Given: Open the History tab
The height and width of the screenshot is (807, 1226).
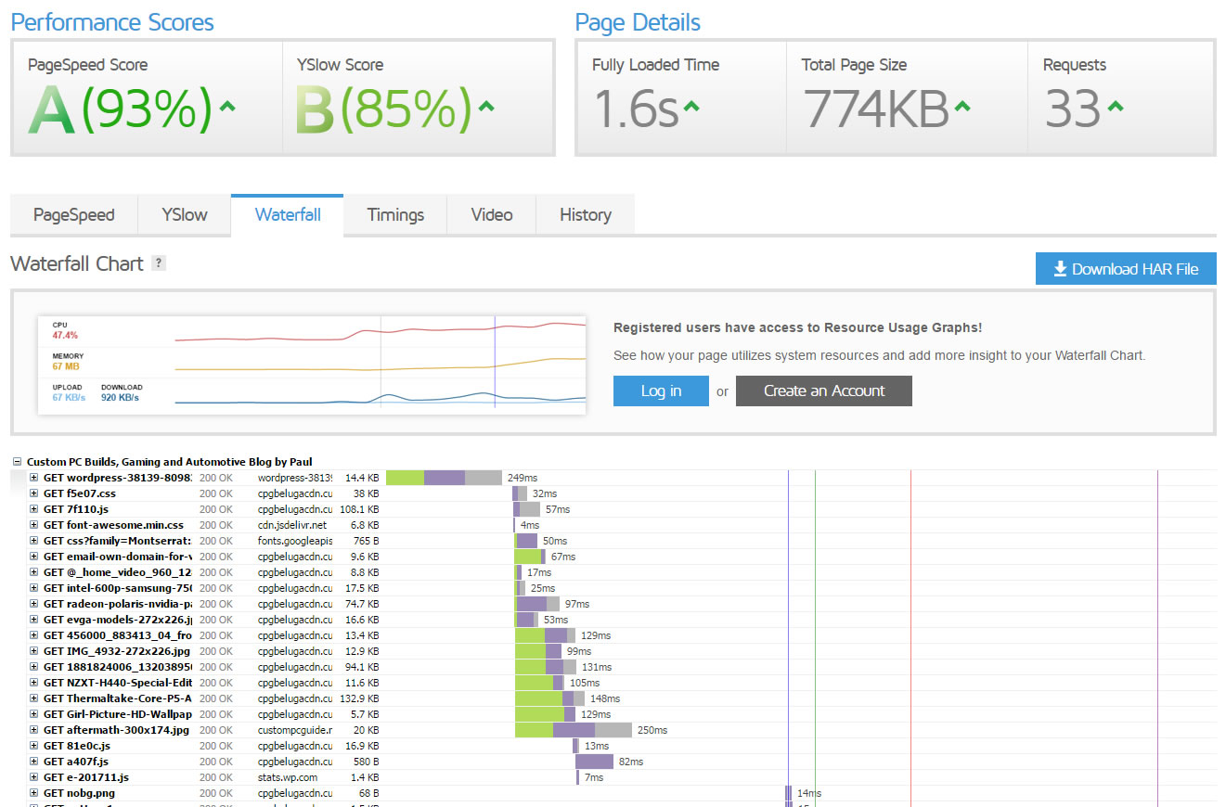Looking at the screenshot, I should click(x=586, y=214).
